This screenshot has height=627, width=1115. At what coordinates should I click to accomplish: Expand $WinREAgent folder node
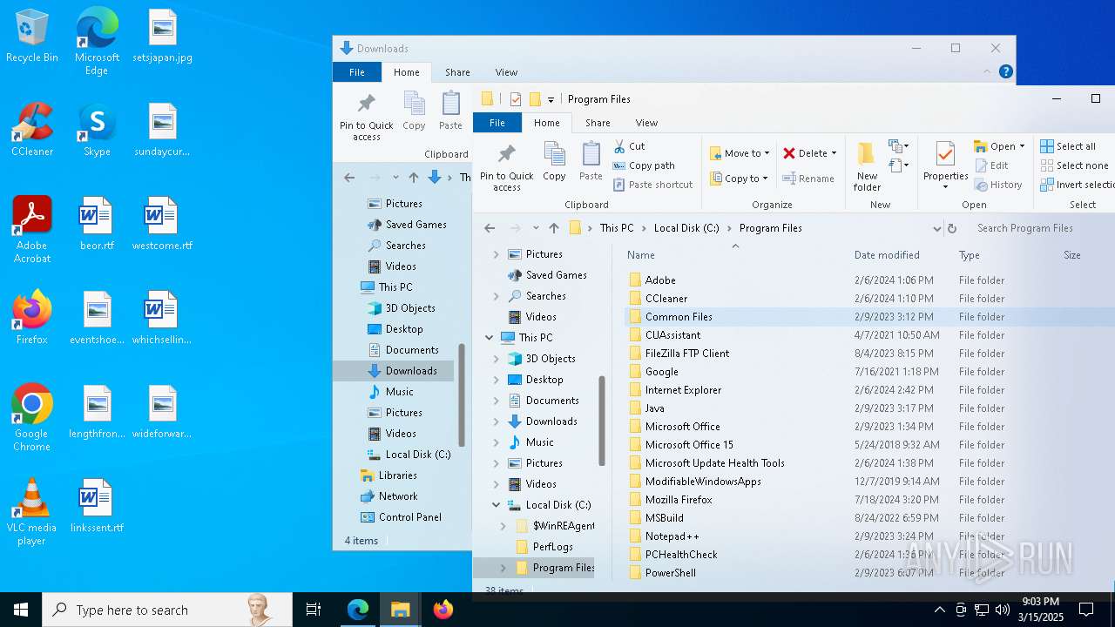coord(503,526)
